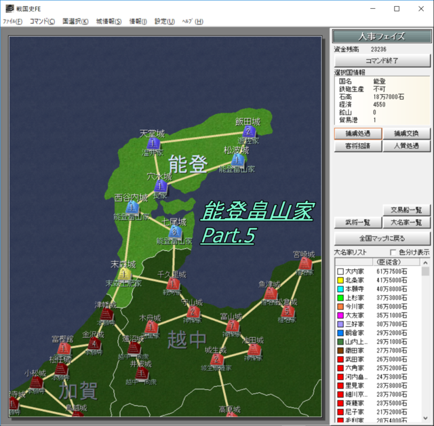The width and height of the screenshot is (434, 426).
Task: Open the 国選択(K) menu
Action: click(x=75, y=22)
